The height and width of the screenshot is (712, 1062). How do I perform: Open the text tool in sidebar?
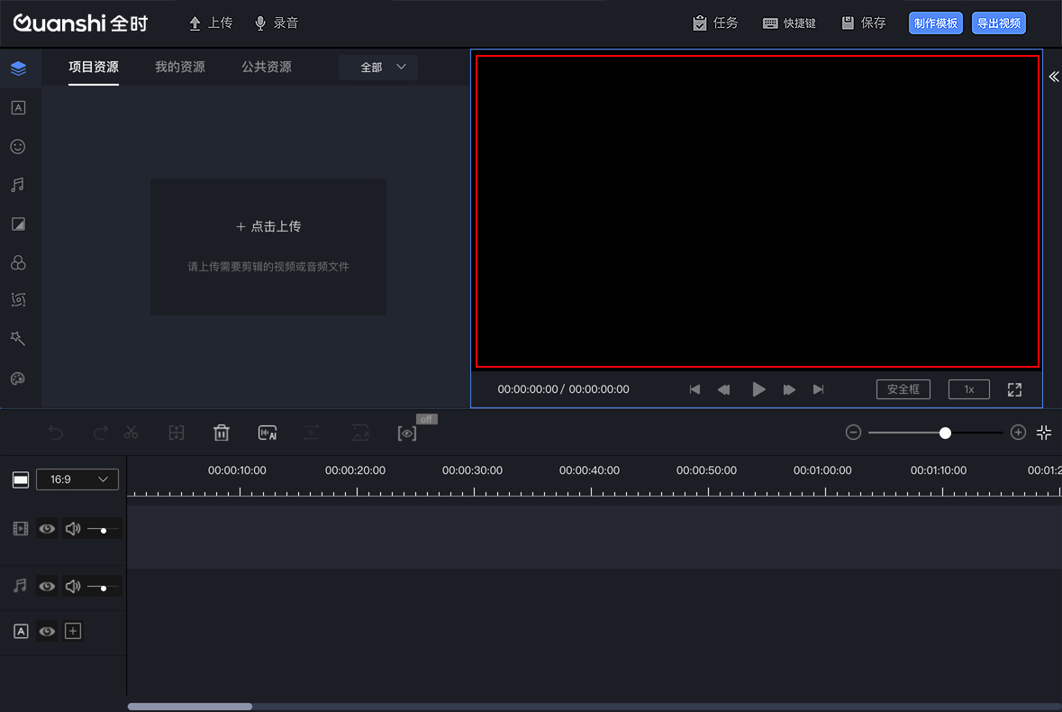point(18,108)
